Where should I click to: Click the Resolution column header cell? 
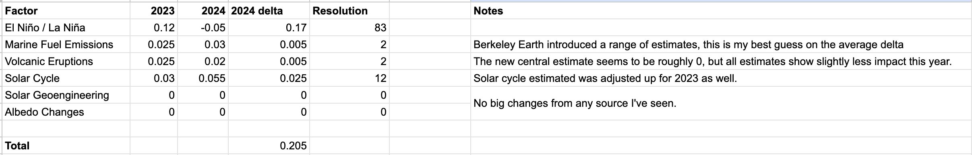point(349,11)
